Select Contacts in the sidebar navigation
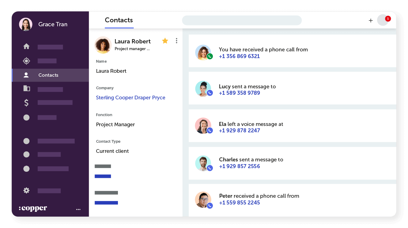The image size is (408, 228). coord(48,75)
